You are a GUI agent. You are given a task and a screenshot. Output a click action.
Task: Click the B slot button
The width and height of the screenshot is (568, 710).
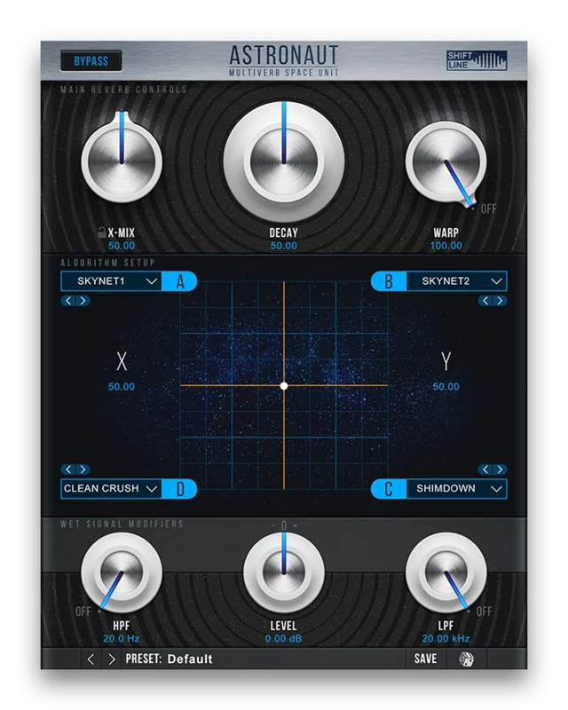tap(389, 281)
